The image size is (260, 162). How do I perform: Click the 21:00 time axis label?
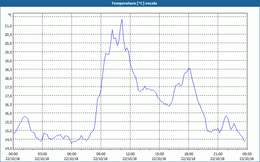(x=218, y=154)
